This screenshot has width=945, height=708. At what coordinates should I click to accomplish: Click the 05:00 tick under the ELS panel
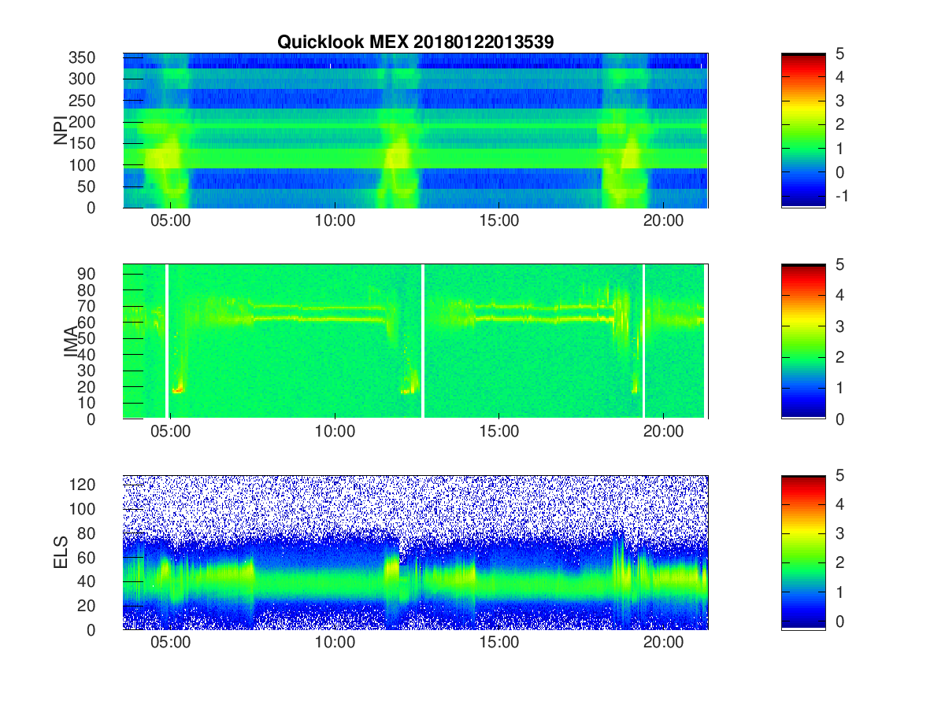(171, 643)
